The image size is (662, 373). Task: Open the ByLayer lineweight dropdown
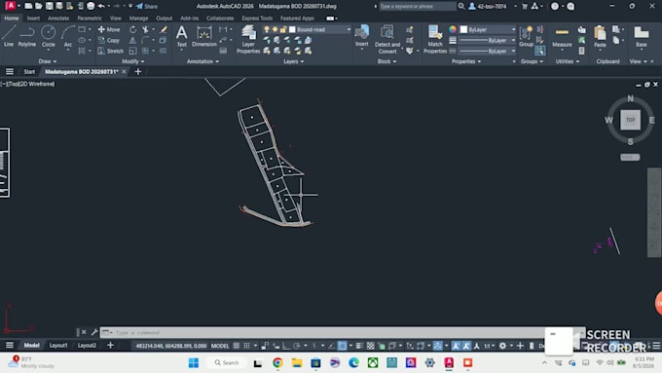pyautogui.click(x=488, y=40)
